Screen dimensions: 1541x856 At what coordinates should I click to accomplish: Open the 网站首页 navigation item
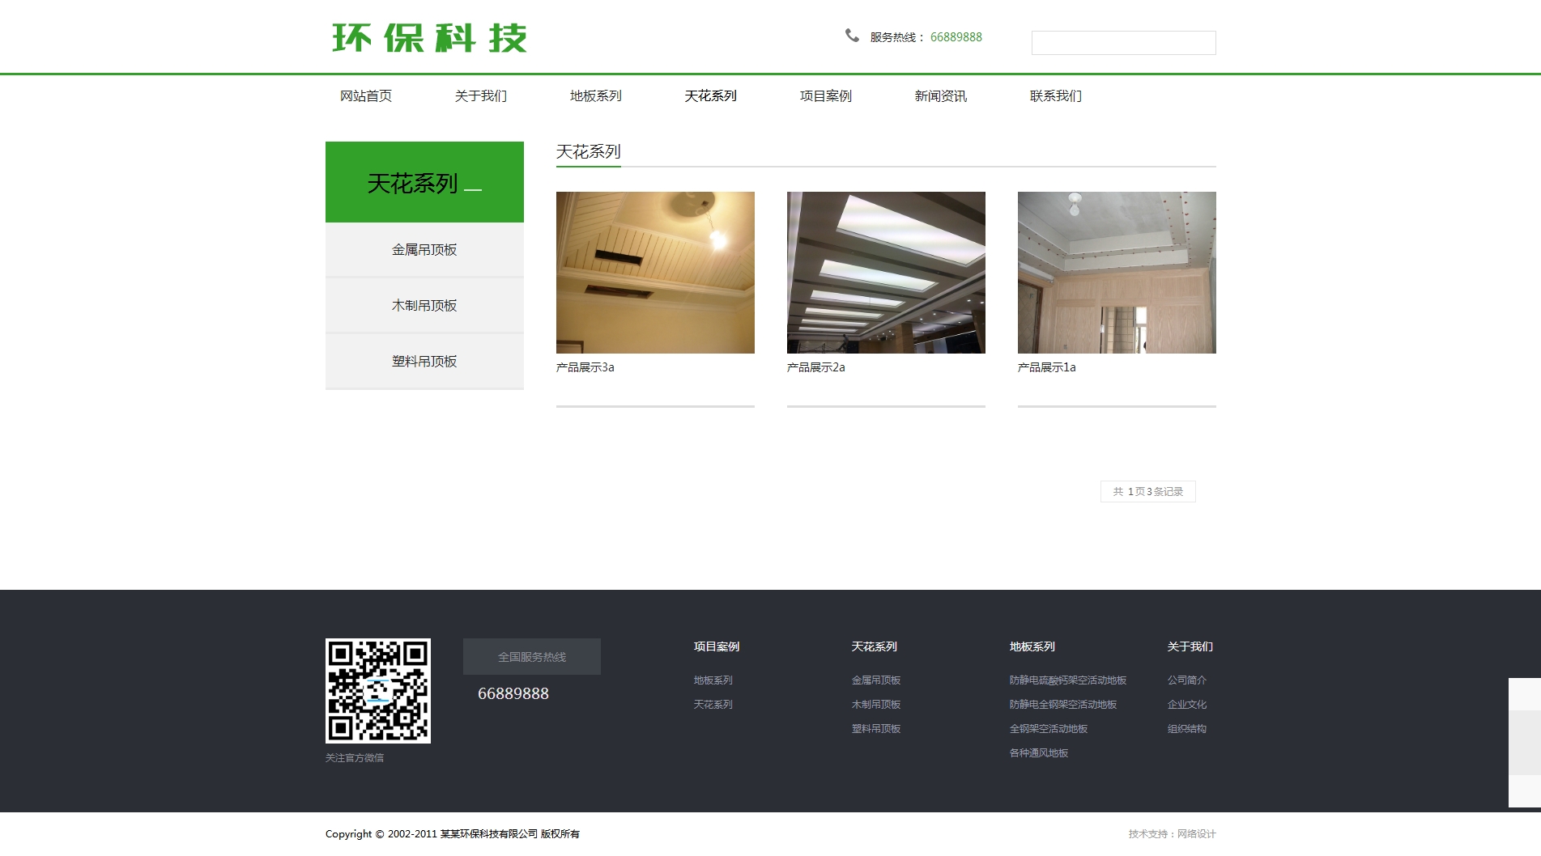coord(366,96)
